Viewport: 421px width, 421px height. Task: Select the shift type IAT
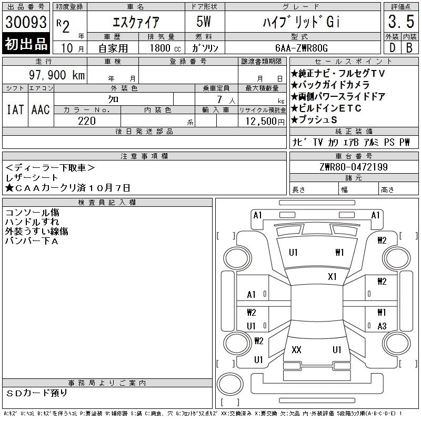click(15, 109)
